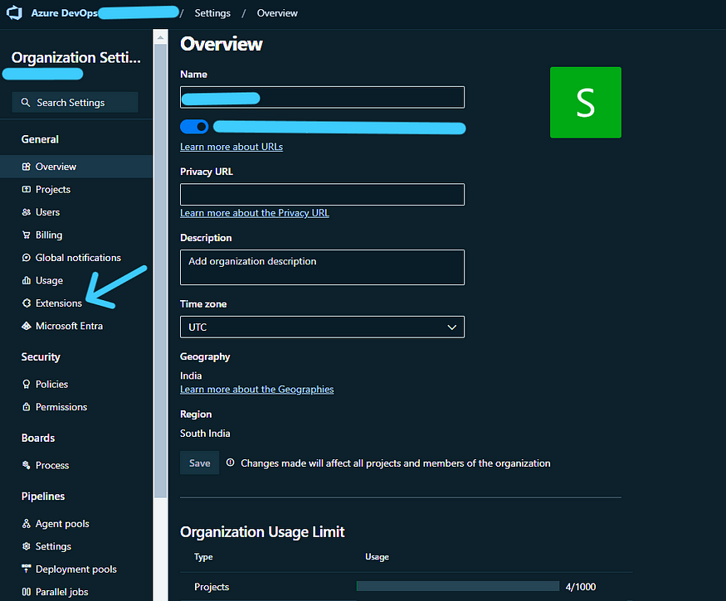Click the Billing cart icon
Screen dimensions: 726x601
tap(26, 235)
